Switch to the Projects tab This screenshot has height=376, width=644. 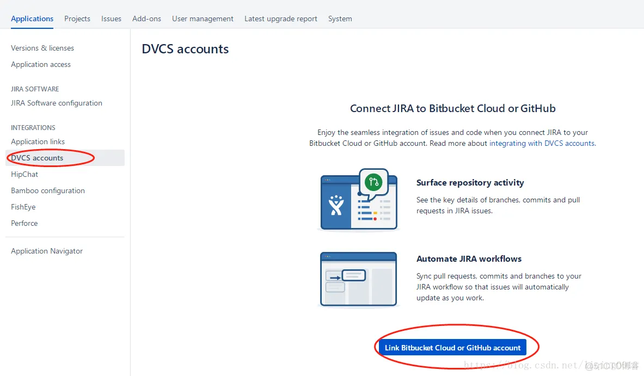[77, 19]
